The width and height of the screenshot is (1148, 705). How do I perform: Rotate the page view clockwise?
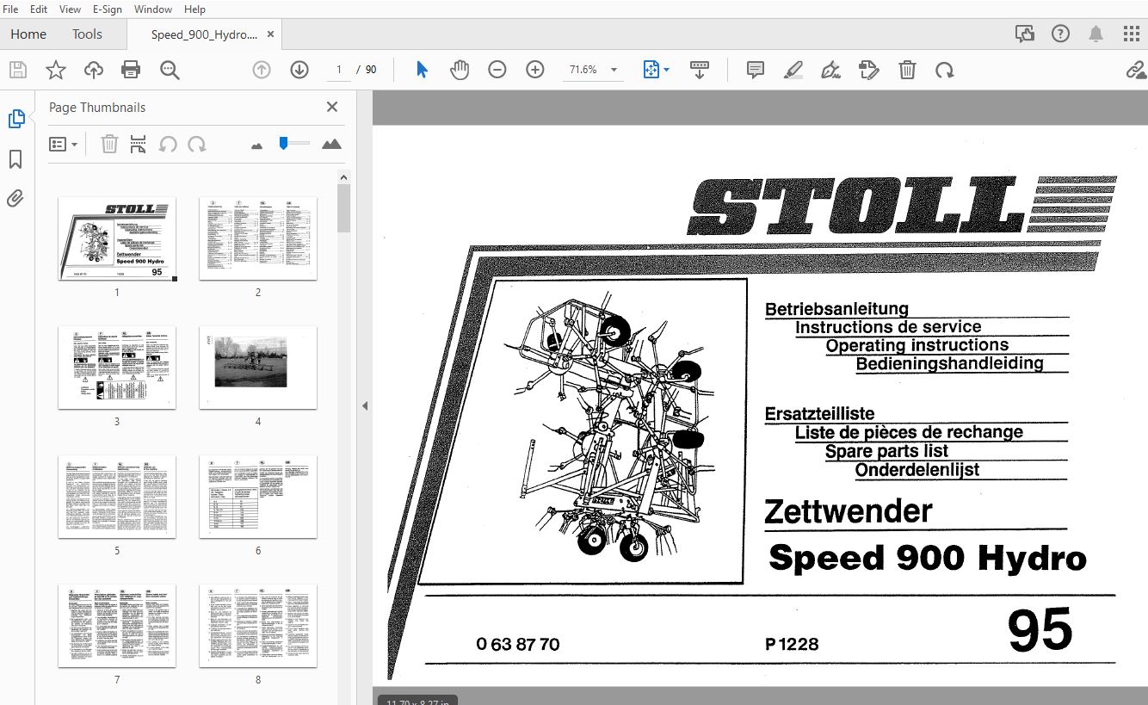(x=945, y=70)
